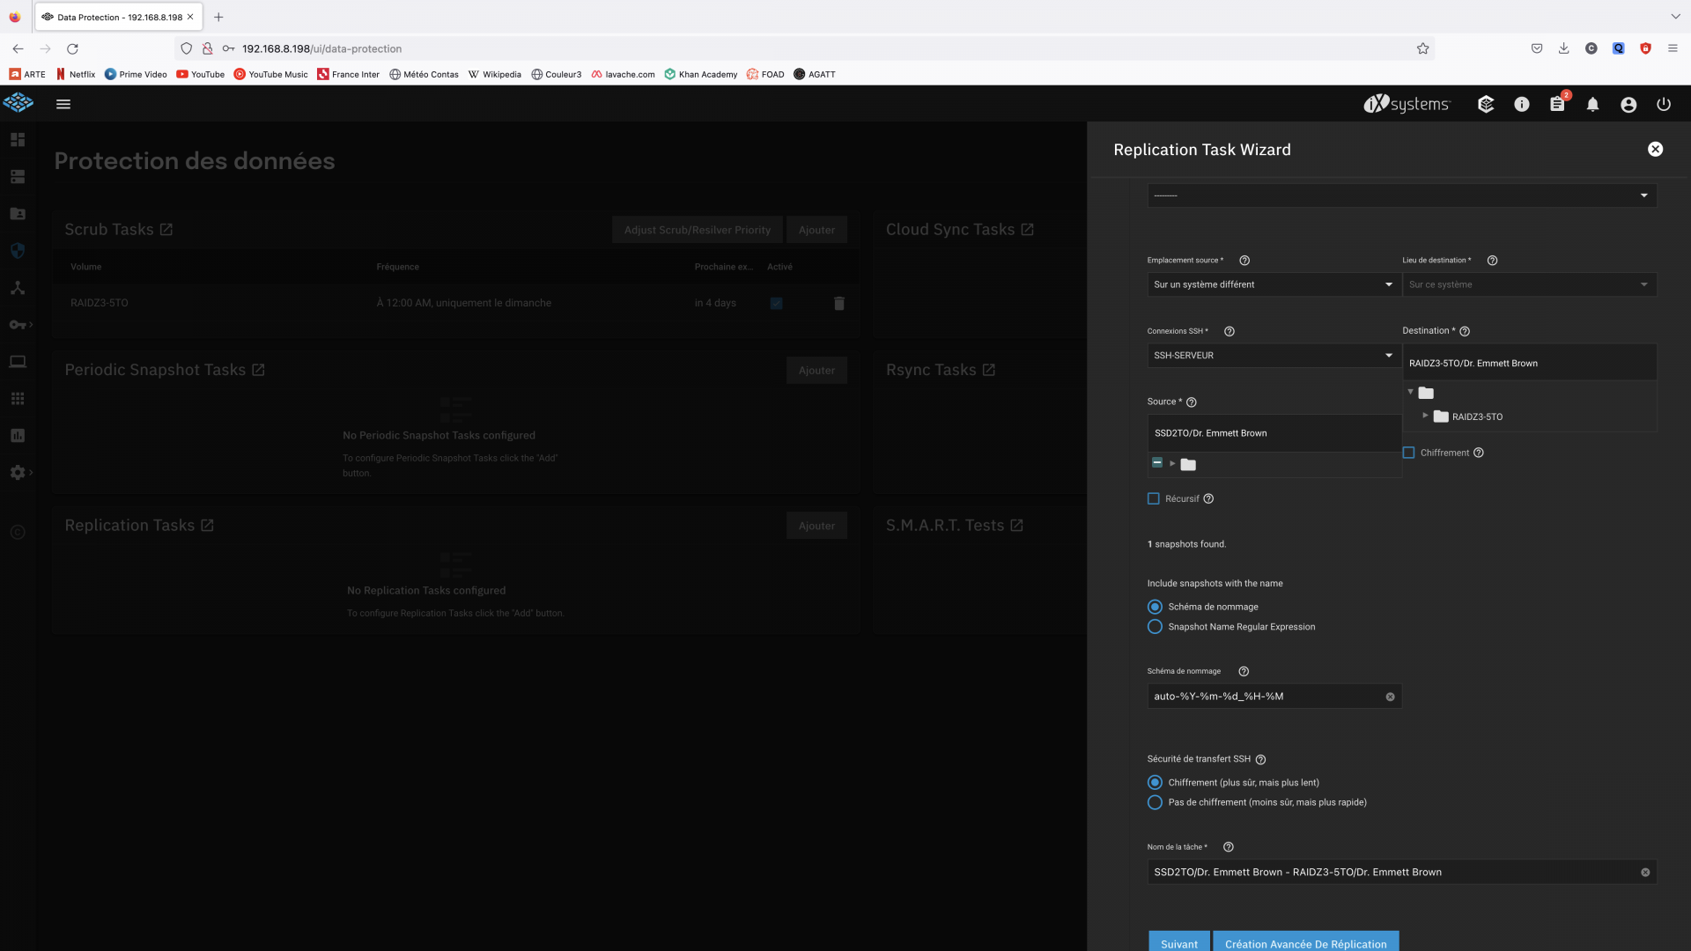Click the Source path input field
This screenshot has height=951, width=1691.
point(1274,433)
